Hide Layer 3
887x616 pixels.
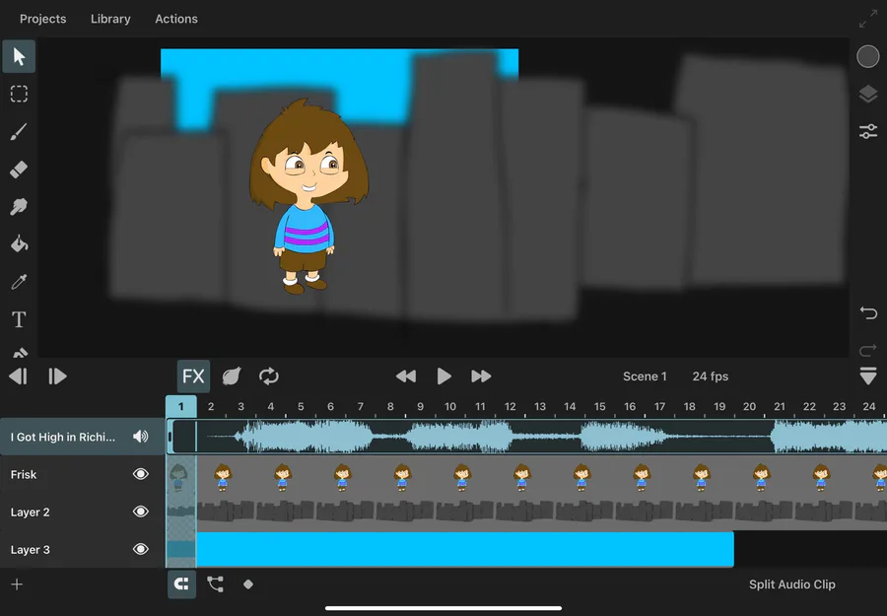pos(140,549)
